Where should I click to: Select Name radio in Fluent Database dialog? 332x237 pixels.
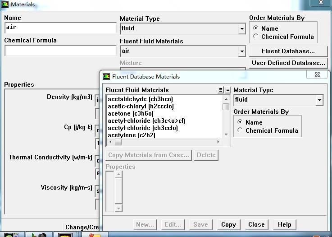(240, 122)
